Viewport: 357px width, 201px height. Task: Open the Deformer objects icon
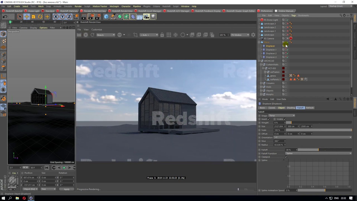tap(133, 17)
